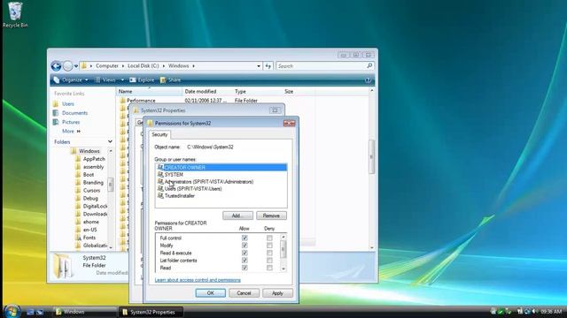Switch to Windows taskbar button
The height and width of the screenshot is (318, 567).
tap(85, 312)
